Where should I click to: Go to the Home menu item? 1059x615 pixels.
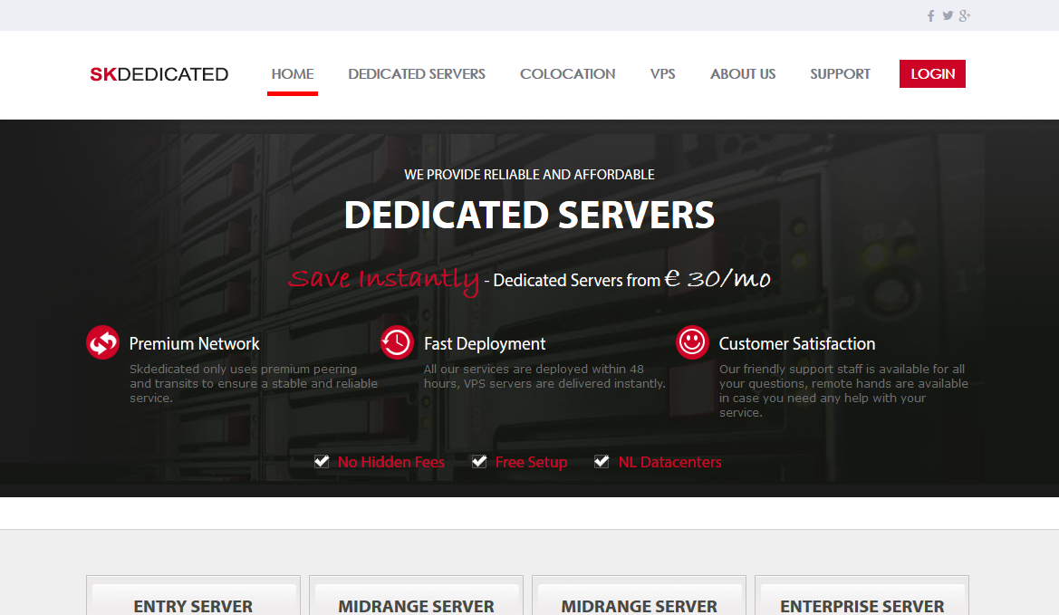pyautogui.click(x=293, y=74)
